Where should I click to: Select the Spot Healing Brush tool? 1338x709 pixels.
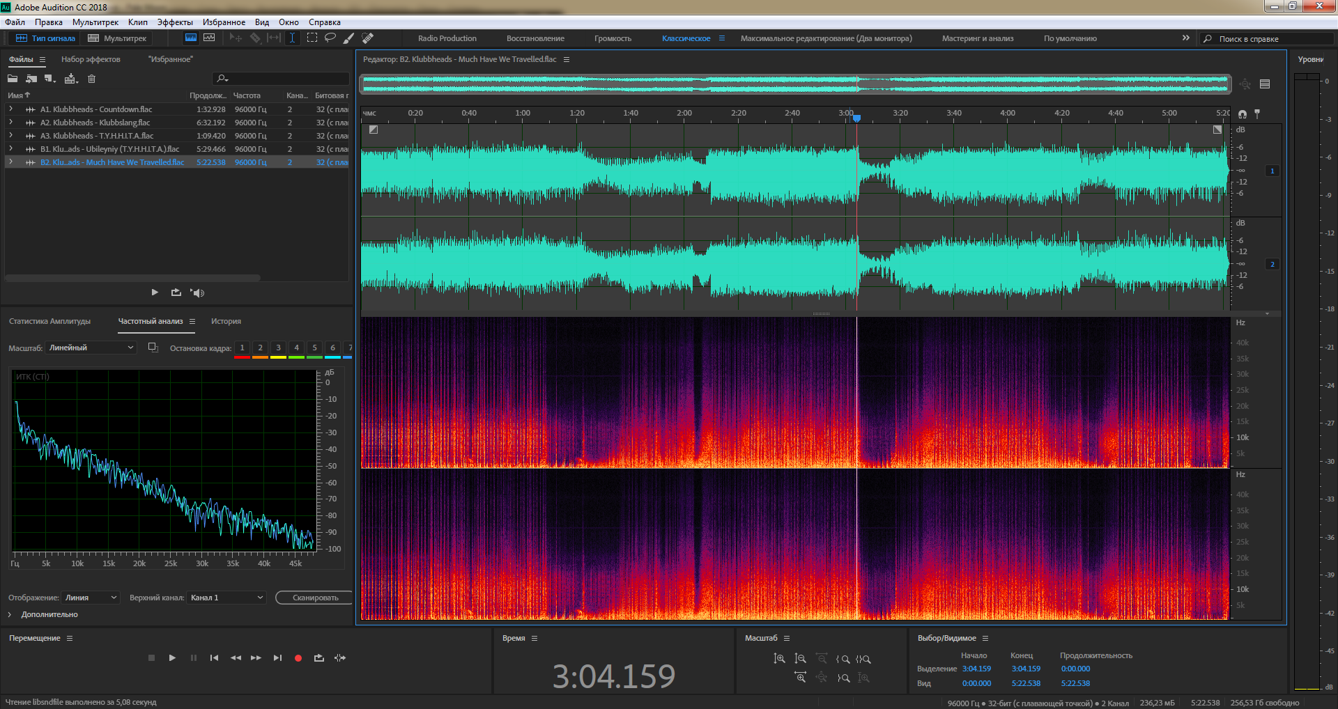(368, 38)
